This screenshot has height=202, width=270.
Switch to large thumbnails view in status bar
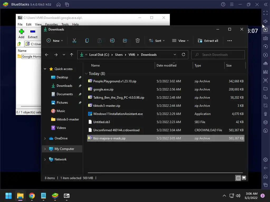coord(244,178)
